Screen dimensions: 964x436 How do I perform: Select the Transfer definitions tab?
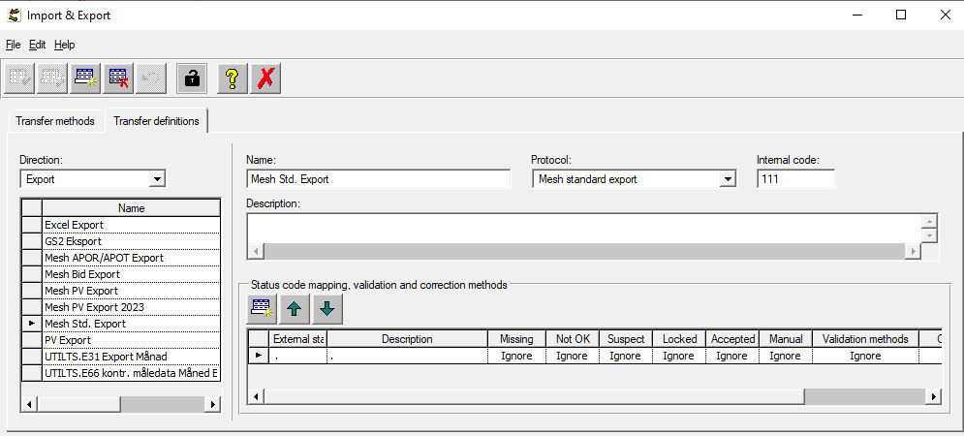pyautogui.click(x=156, y=120)
